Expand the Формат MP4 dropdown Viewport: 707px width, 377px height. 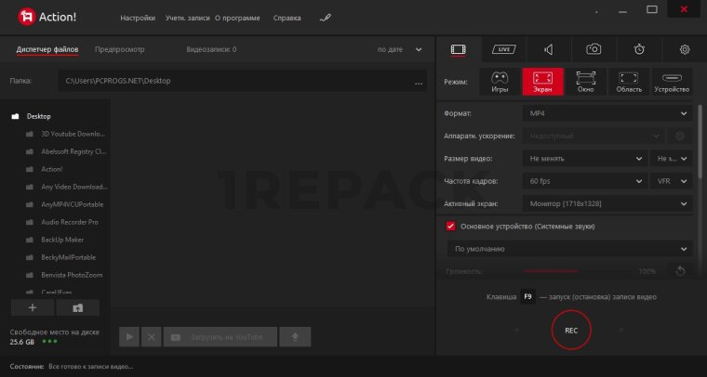(607, 113)
